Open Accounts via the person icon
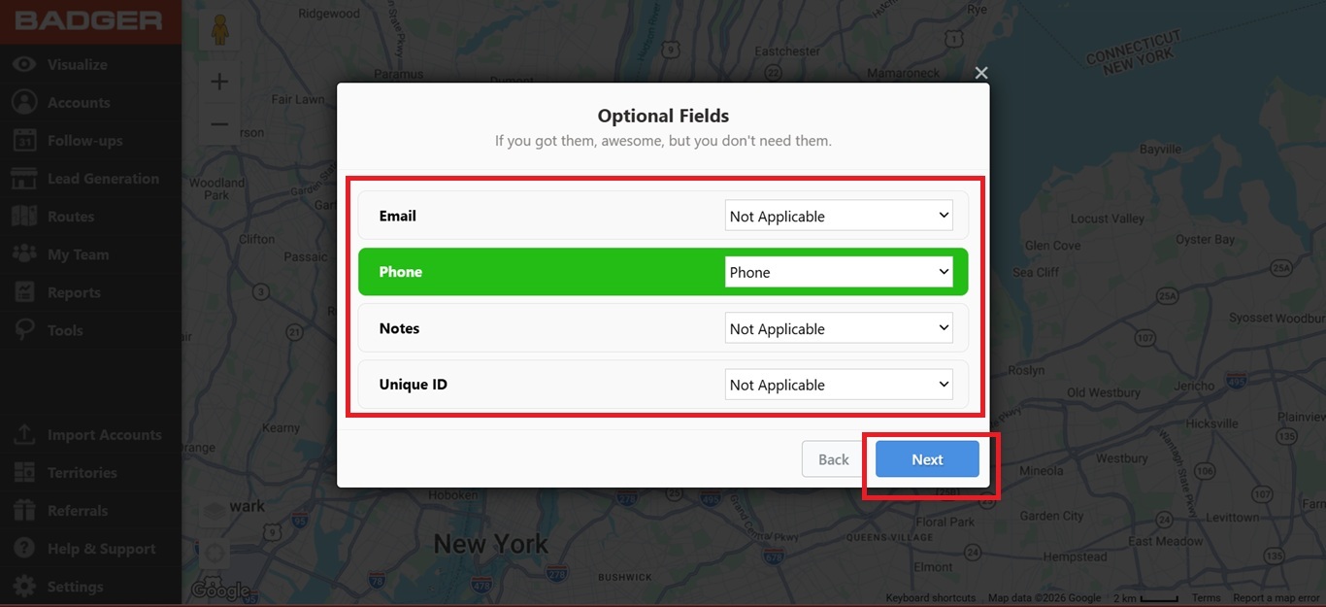1326x607 pixels. pyautogui.click(x=24, y=103)
